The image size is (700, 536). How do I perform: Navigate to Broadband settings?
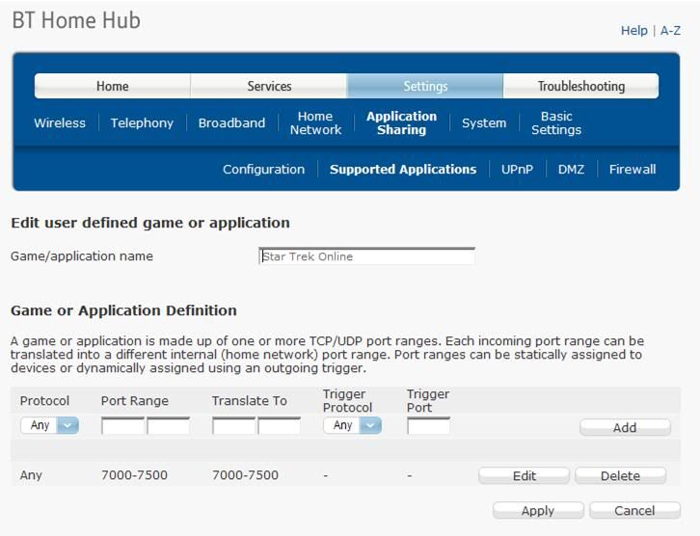(231, 123)
